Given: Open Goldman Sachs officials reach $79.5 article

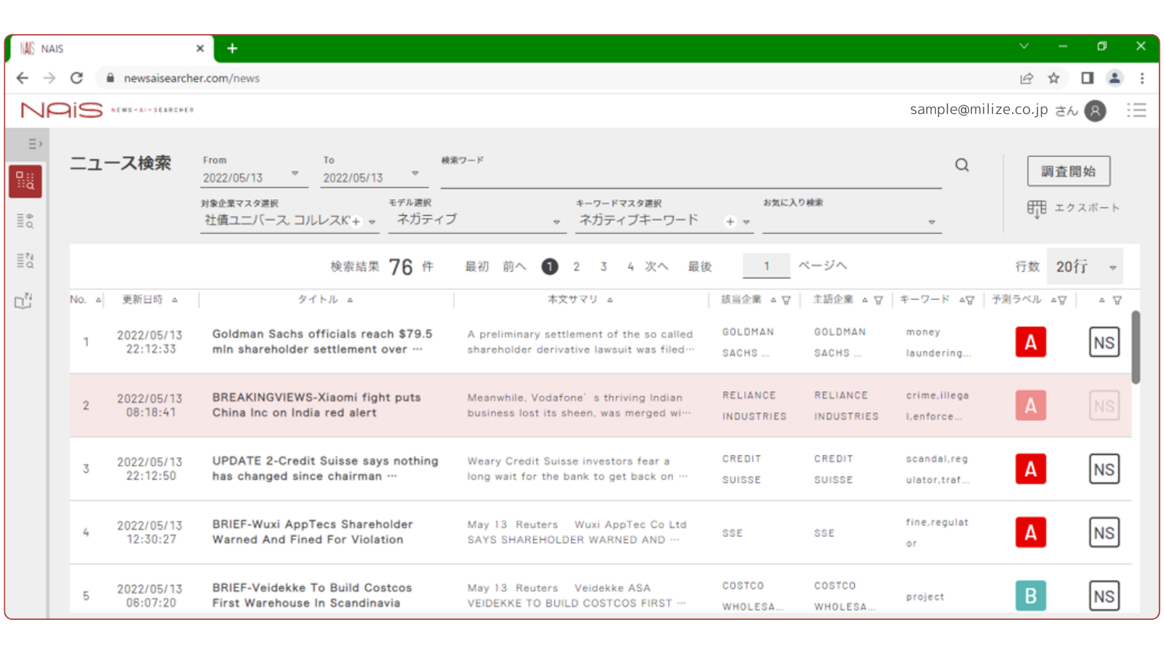Looking at the screenshot, I should tap(322, 342).
